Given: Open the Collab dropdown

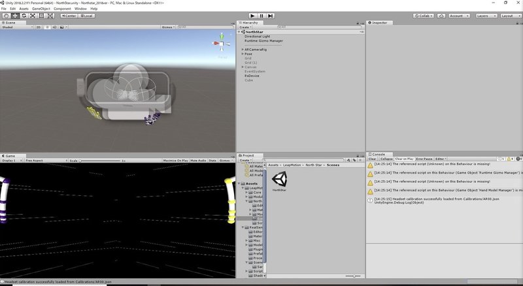Looking at the screenshot, I should pos(423,16).
